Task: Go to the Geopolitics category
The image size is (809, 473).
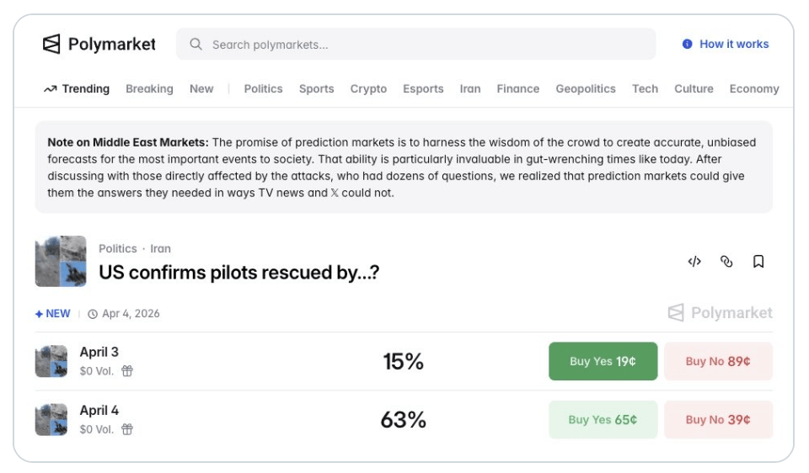Action: (585, 88)
